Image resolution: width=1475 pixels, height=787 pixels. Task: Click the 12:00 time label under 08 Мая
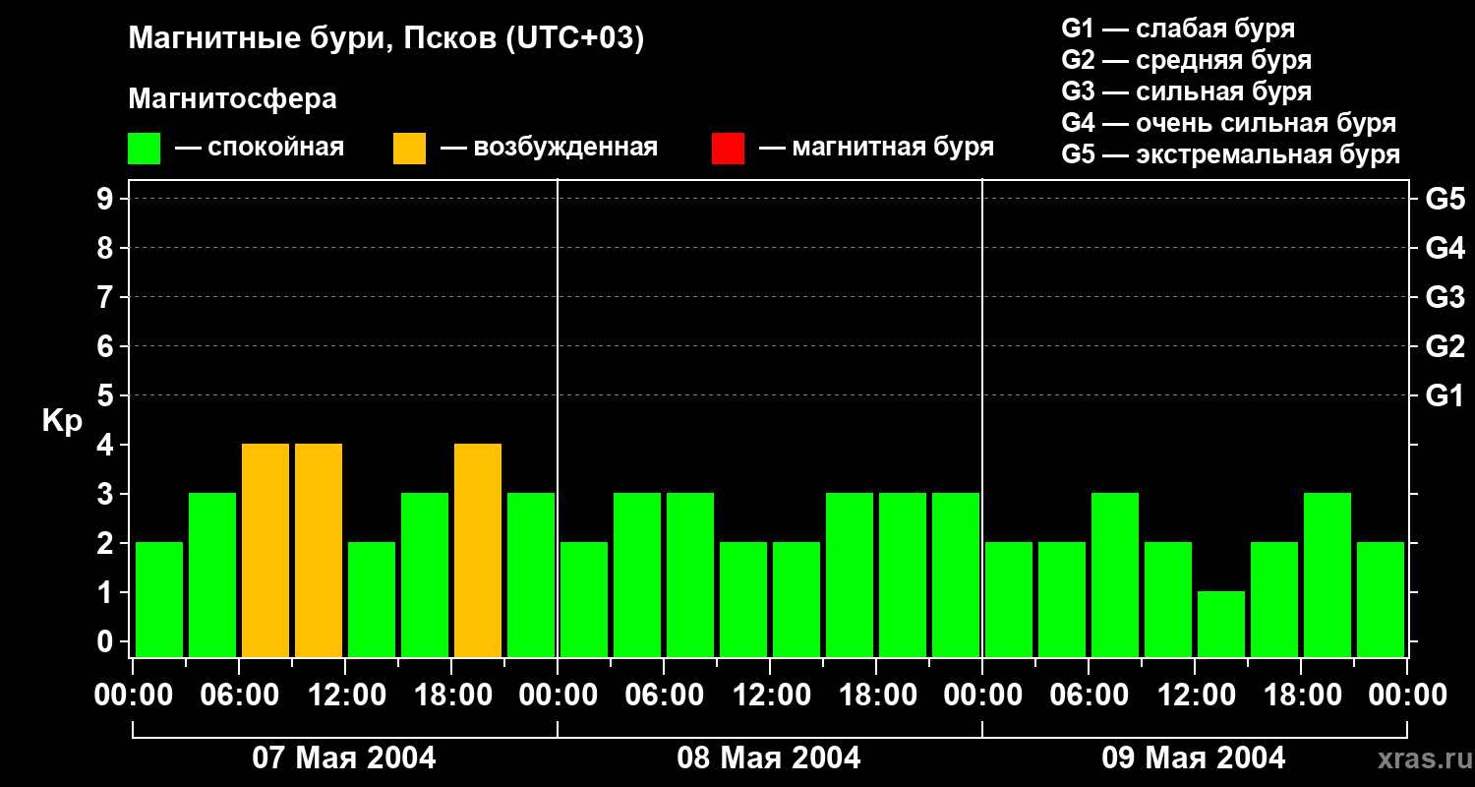(x=770, y=696)
